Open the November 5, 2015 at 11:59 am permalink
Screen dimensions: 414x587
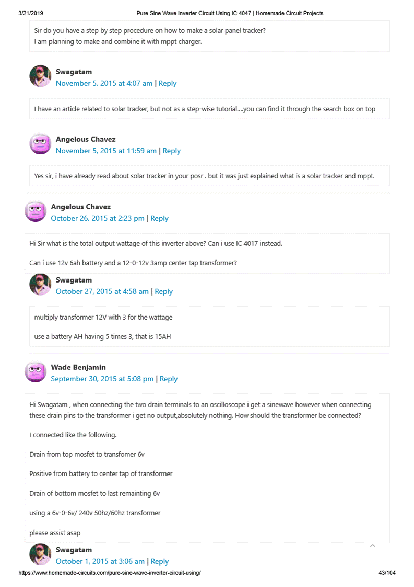click(x=106, y=151)
